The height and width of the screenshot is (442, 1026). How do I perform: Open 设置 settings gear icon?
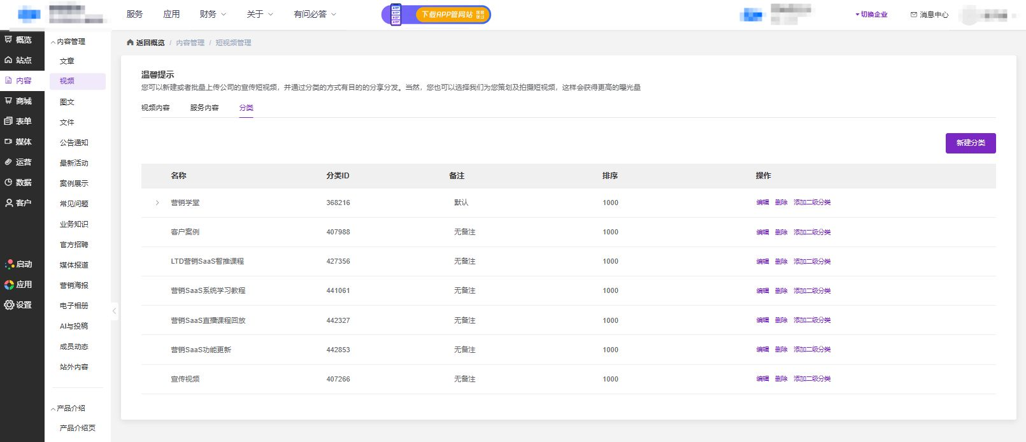(x=9, y=304)
